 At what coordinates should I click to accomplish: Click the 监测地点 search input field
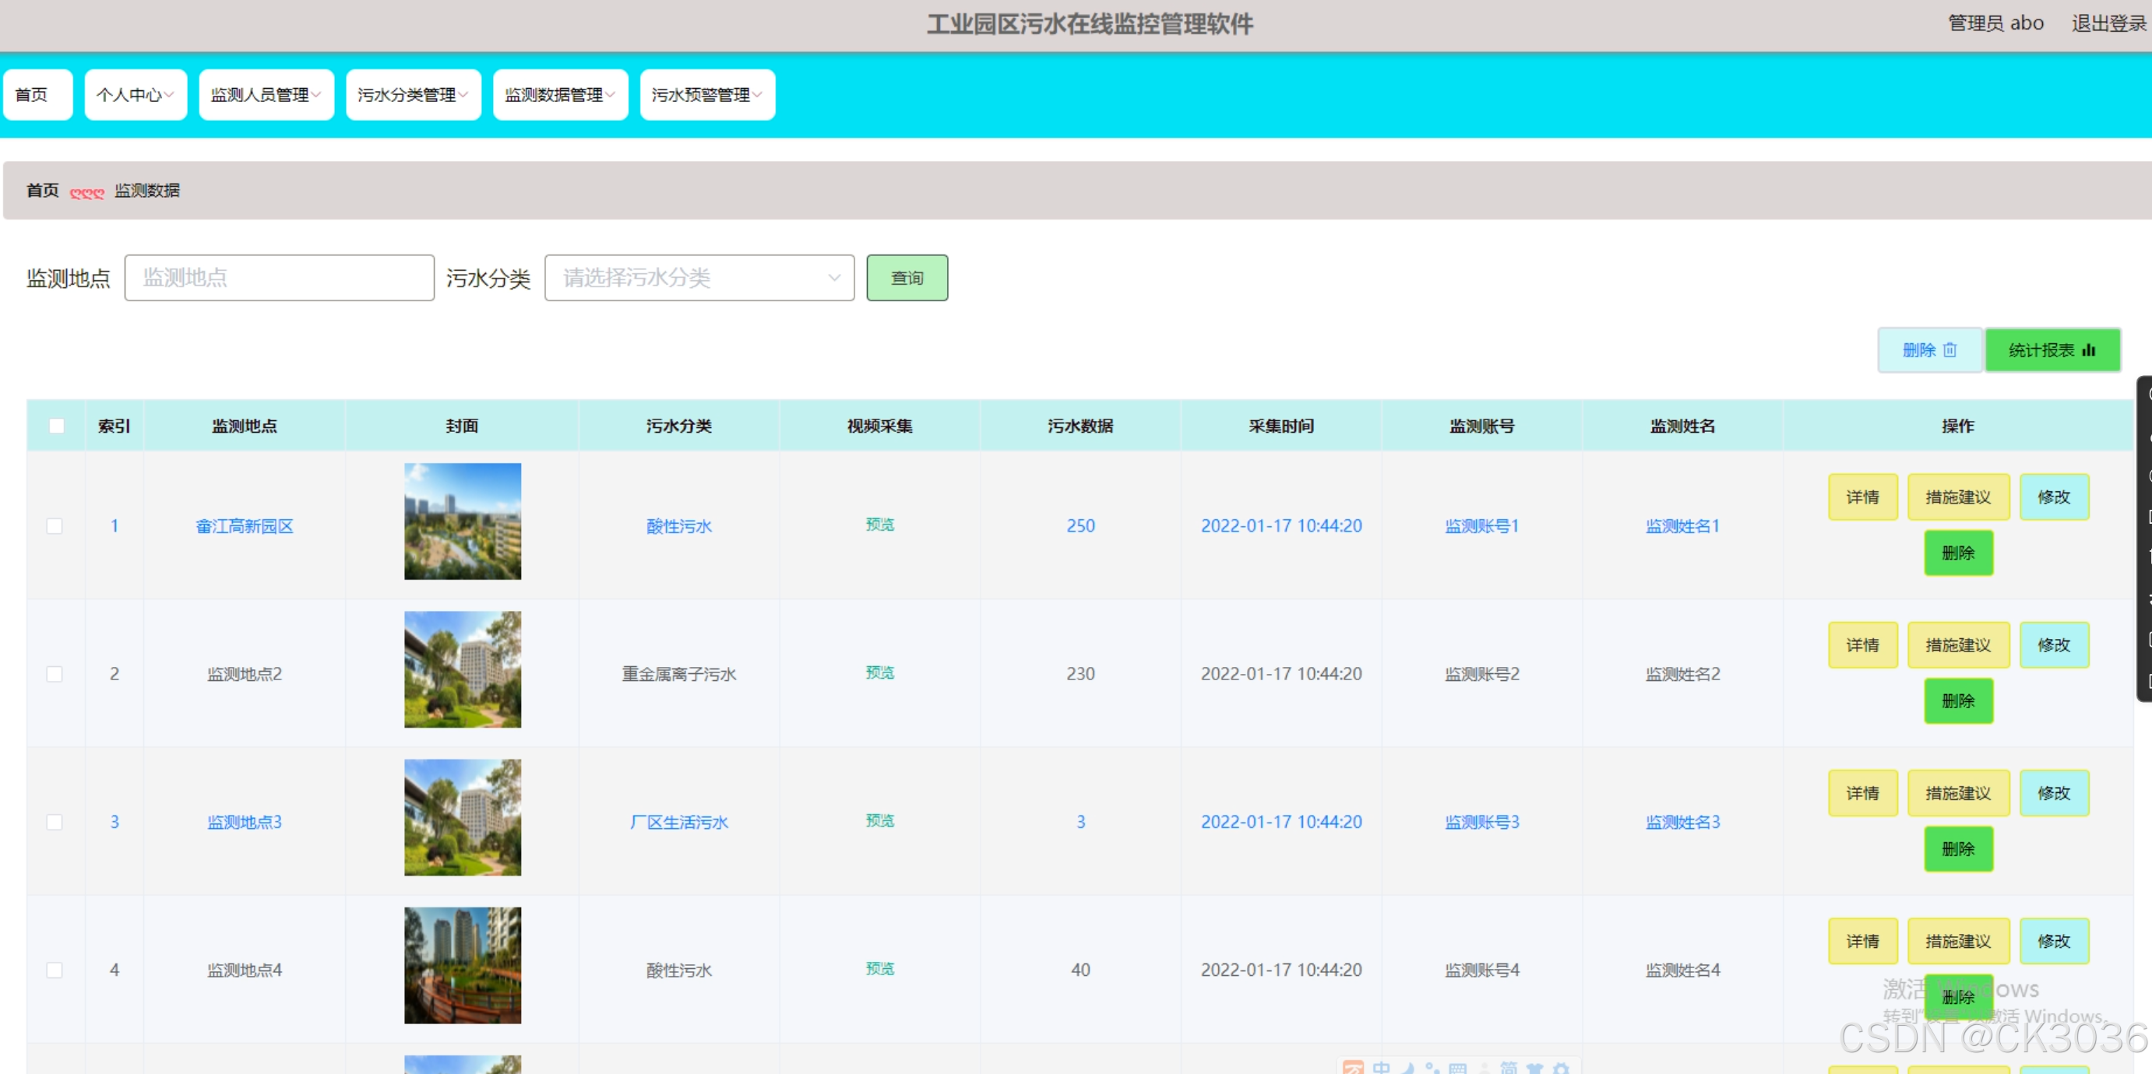279,278
